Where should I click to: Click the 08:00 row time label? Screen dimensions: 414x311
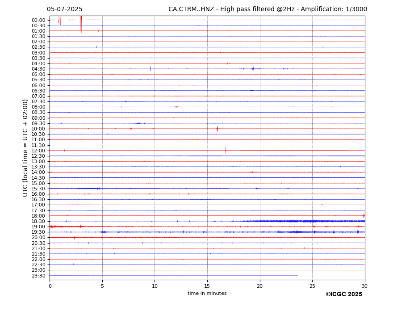tap(38, 107)
